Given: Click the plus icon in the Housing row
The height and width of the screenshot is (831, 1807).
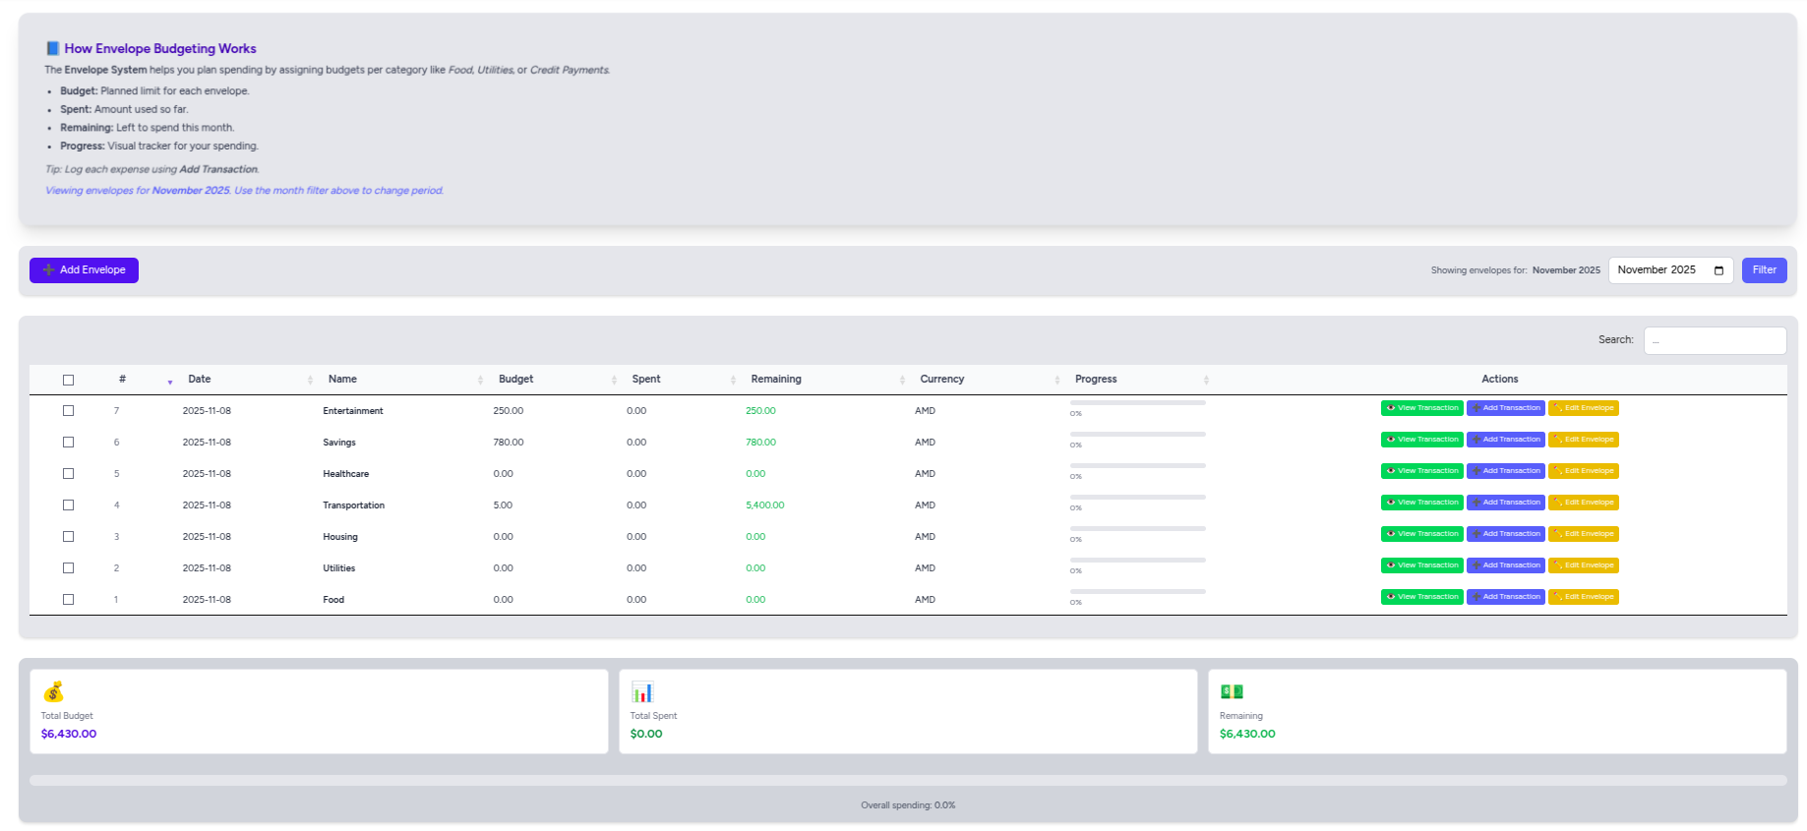Looking at the screenshot, I should pos(1476,534).
